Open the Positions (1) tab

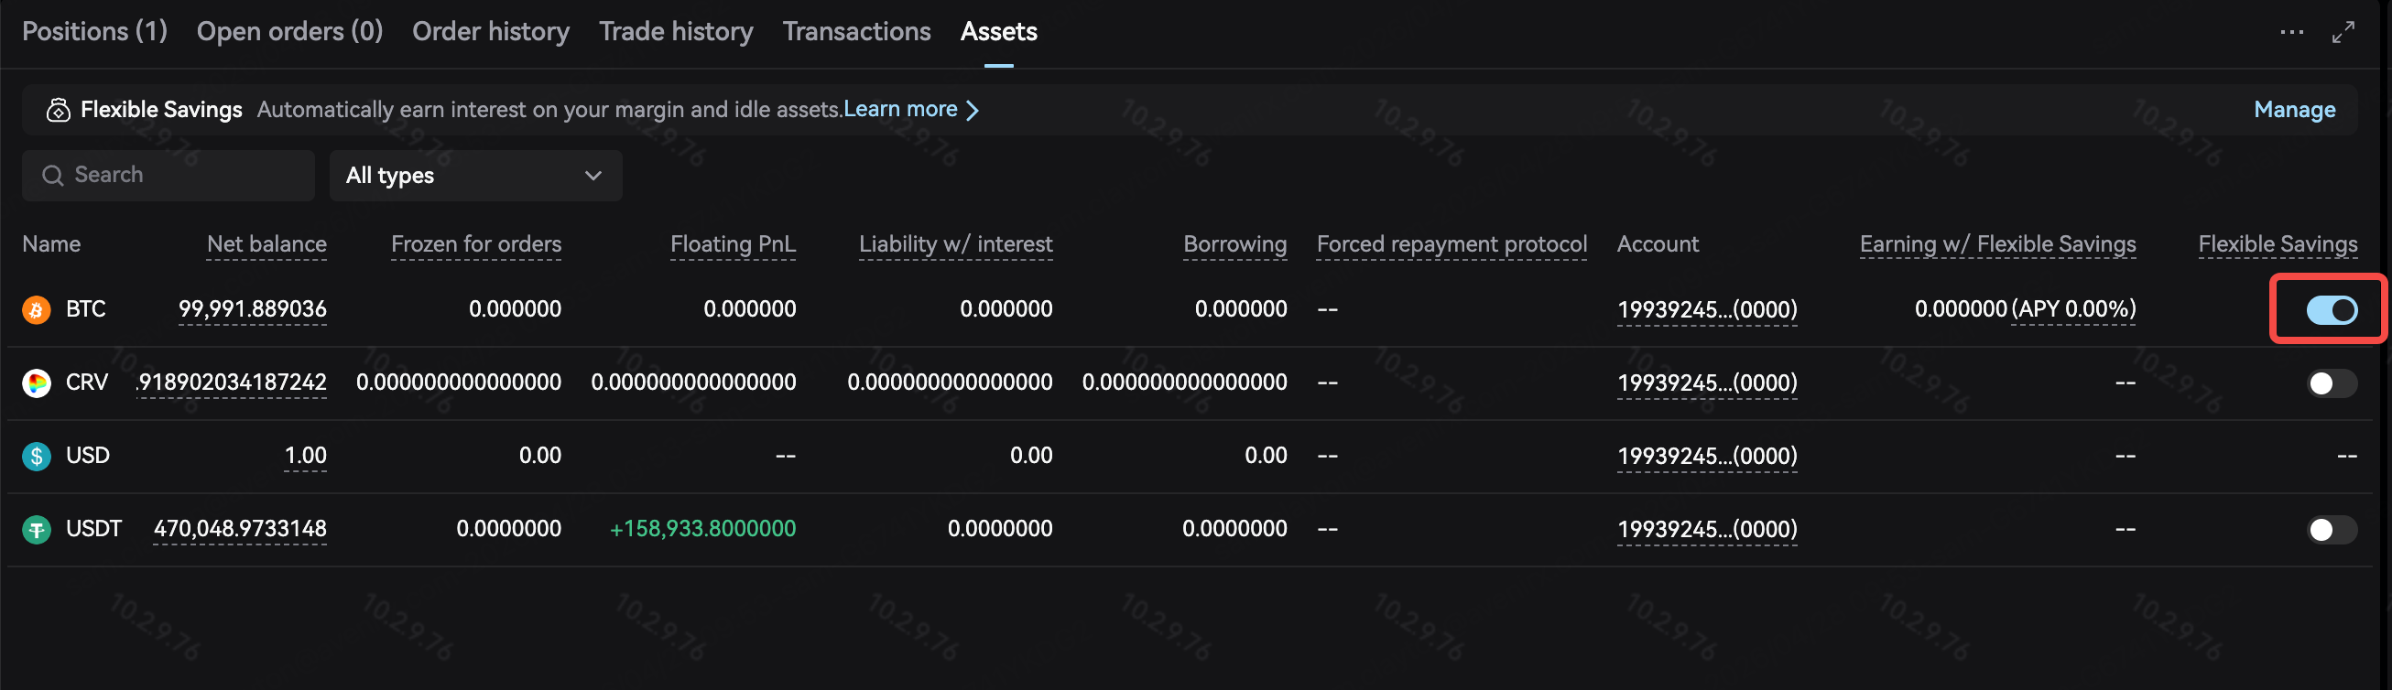pyautogui.click(x=94, y=31)
